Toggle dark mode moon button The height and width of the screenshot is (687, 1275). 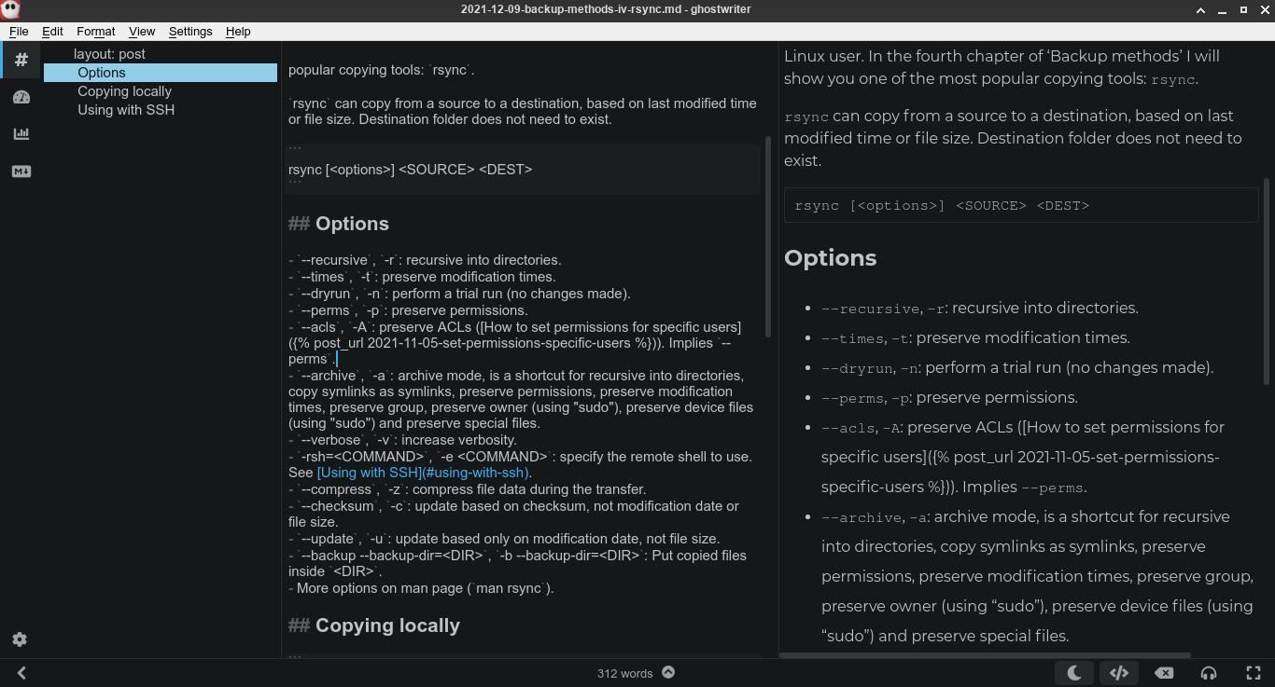pyautogui.click(x=1074, y=672)
